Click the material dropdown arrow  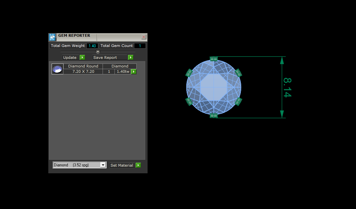pyautogui.click(x=103, y=165)
